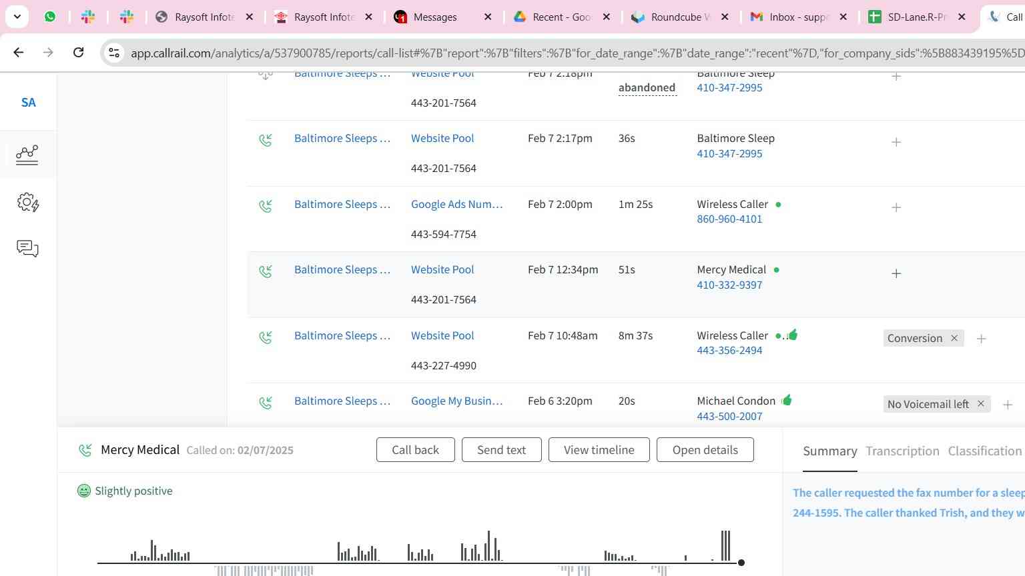
Task: Click inbound call icon for Feb 7 2:00pm row
Action: pyautogui.click(x=266, y=206)
